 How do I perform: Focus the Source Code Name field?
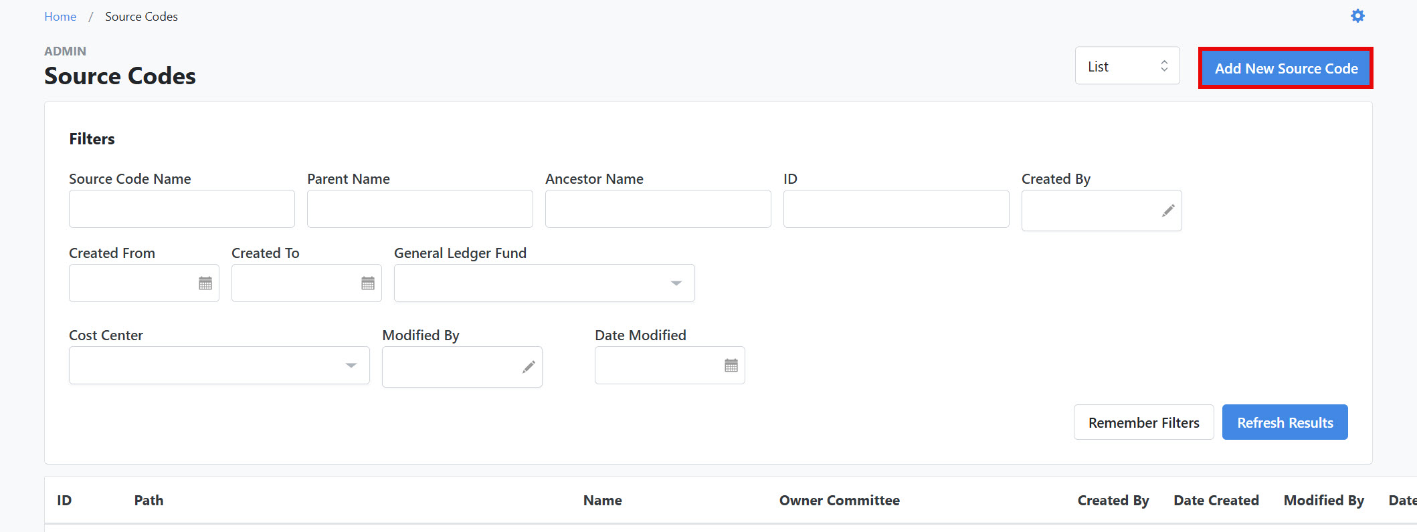(181, 209)
